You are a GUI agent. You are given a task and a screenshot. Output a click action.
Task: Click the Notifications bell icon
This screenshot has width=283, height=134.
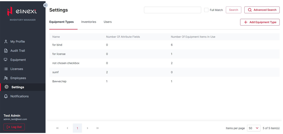pyautogui.click(x=6, y=96)
